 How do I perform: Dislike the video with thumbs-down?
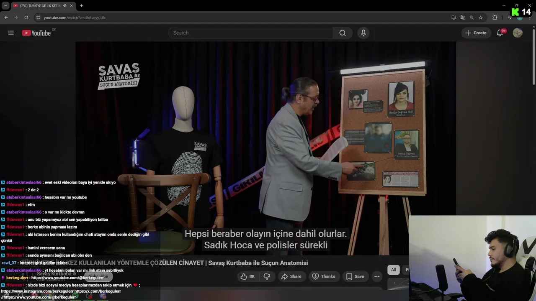(267, 276)
